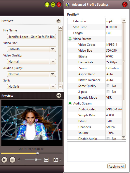Click Channels value Stereo
Image resolution: width=130 pixels, height=173 pixels.
[110, 127]
